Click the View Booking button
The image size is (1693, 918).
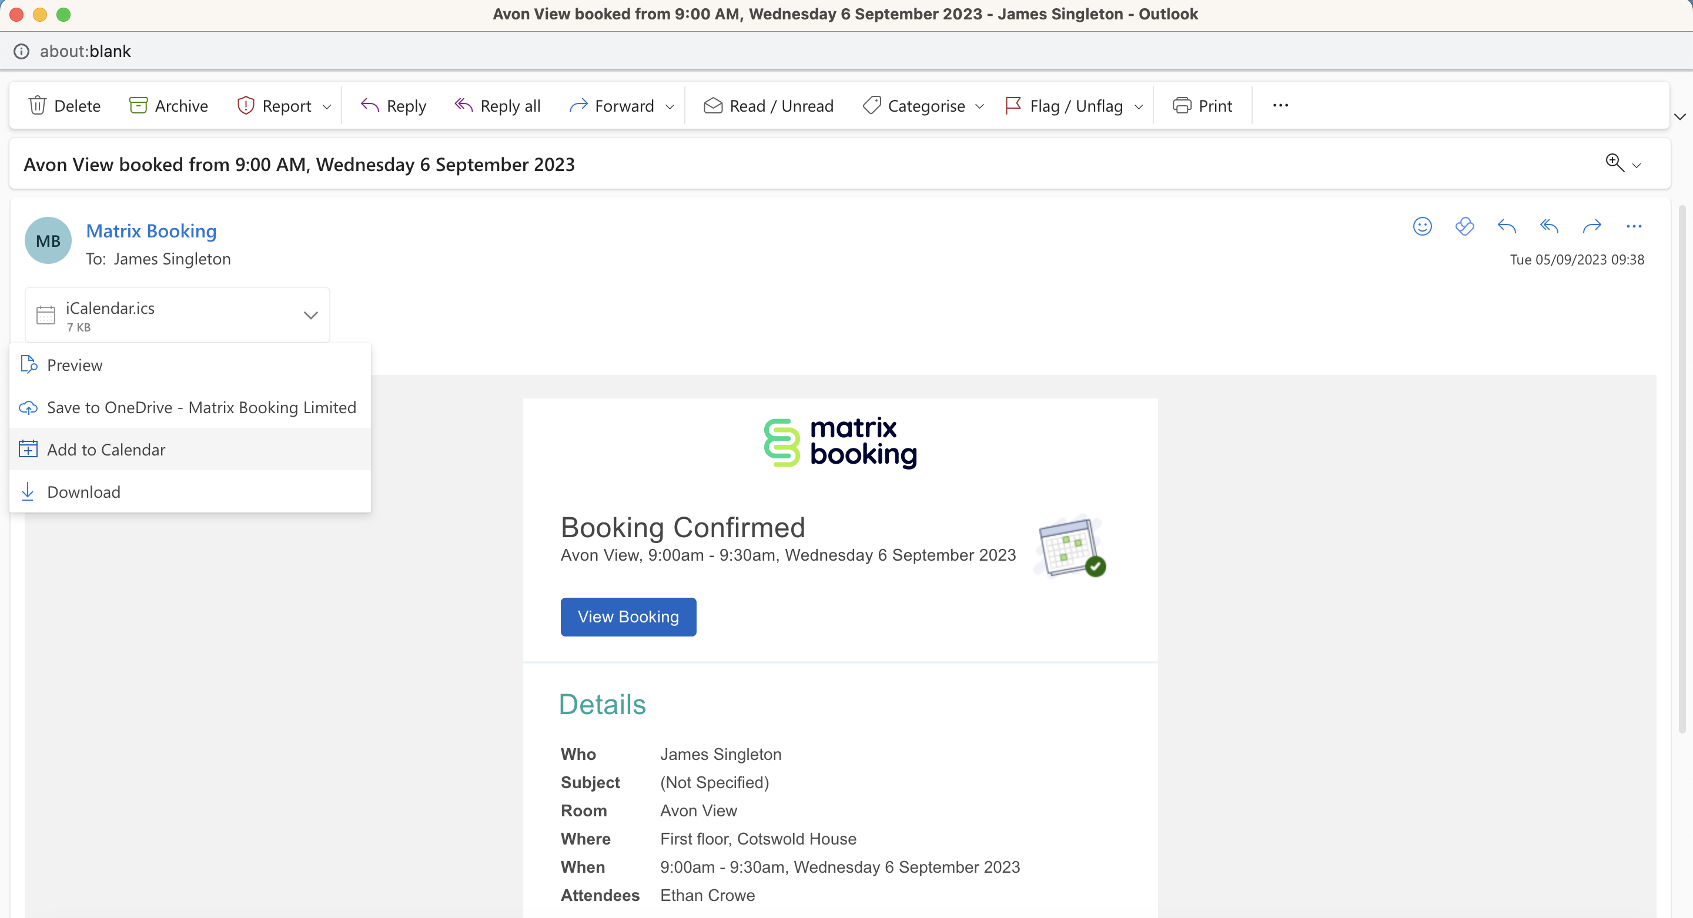628,617
